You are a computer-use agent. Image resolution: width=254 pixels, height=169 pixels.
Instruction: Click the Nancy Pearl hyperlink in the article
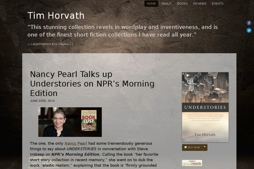[76, 144]
